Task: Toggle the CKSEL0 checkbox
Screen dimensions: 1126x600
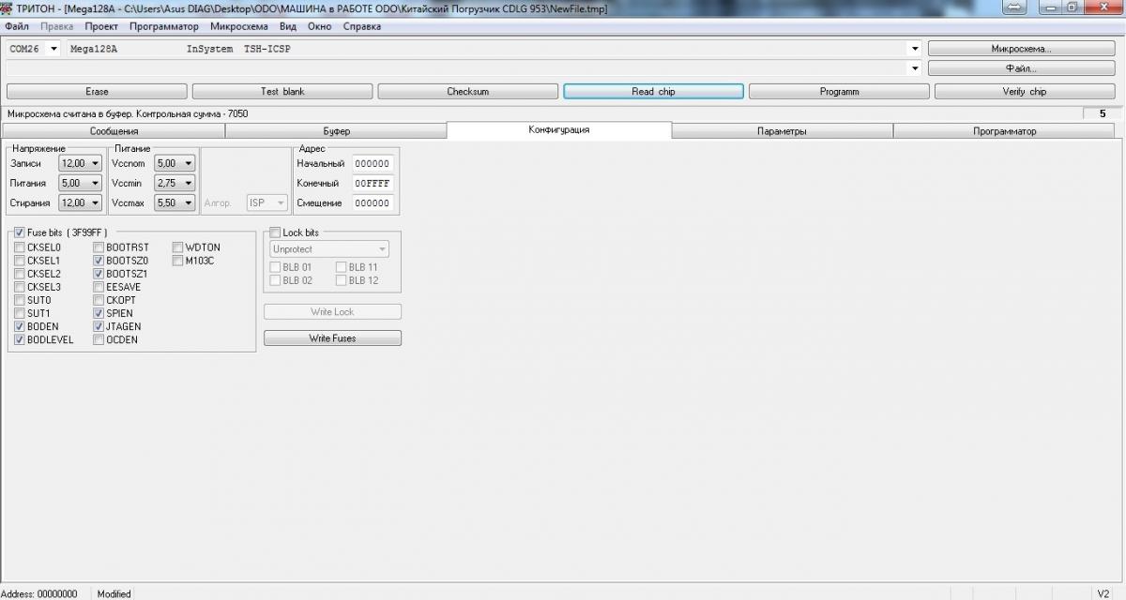Action: [20, 247]
